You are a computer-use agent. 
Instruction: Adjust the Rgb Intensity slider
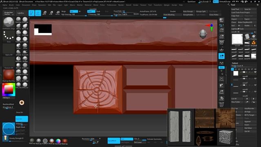click(x=74, y=15)
